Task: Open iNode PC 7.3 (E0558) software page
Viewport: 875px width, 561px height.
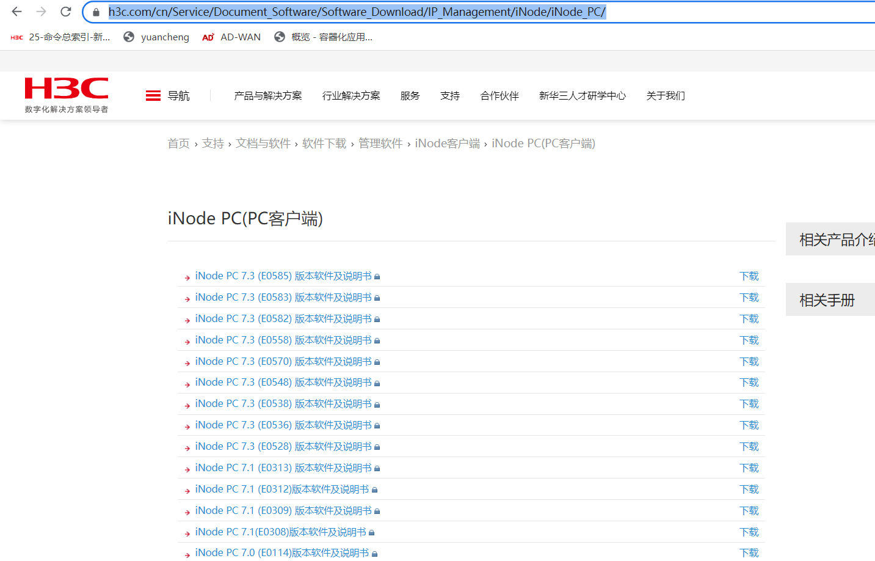Action: (x=283, y=340)
